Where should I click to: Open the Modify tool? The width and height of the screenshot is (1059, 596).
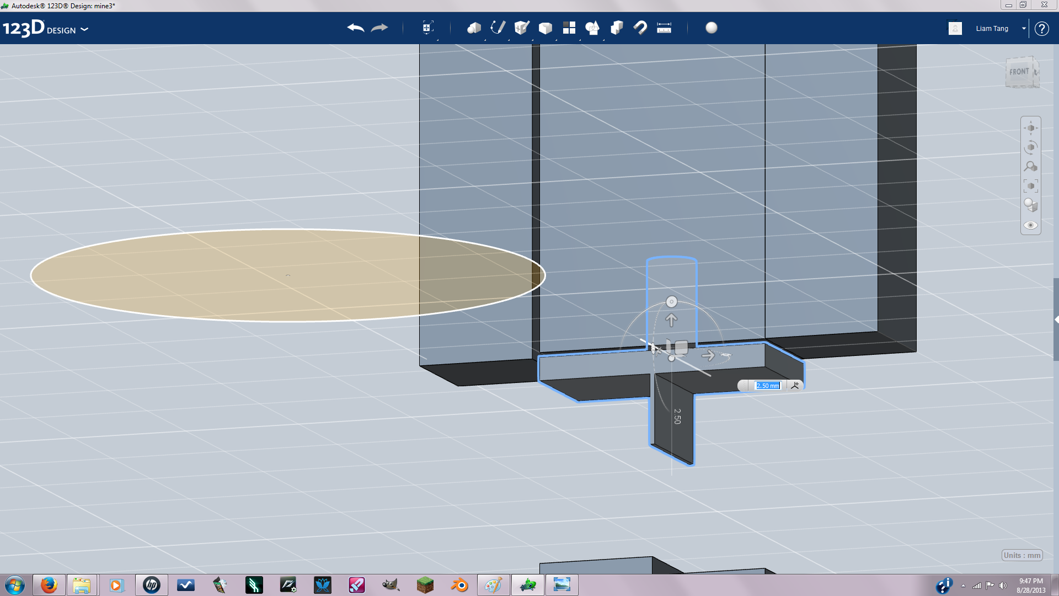545,28
